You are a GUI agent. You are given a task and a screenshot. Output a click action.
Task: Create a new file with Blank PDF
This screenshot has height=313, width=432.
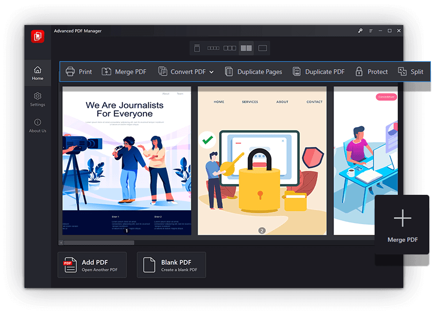pyautogui.click(x=171, y=265)
